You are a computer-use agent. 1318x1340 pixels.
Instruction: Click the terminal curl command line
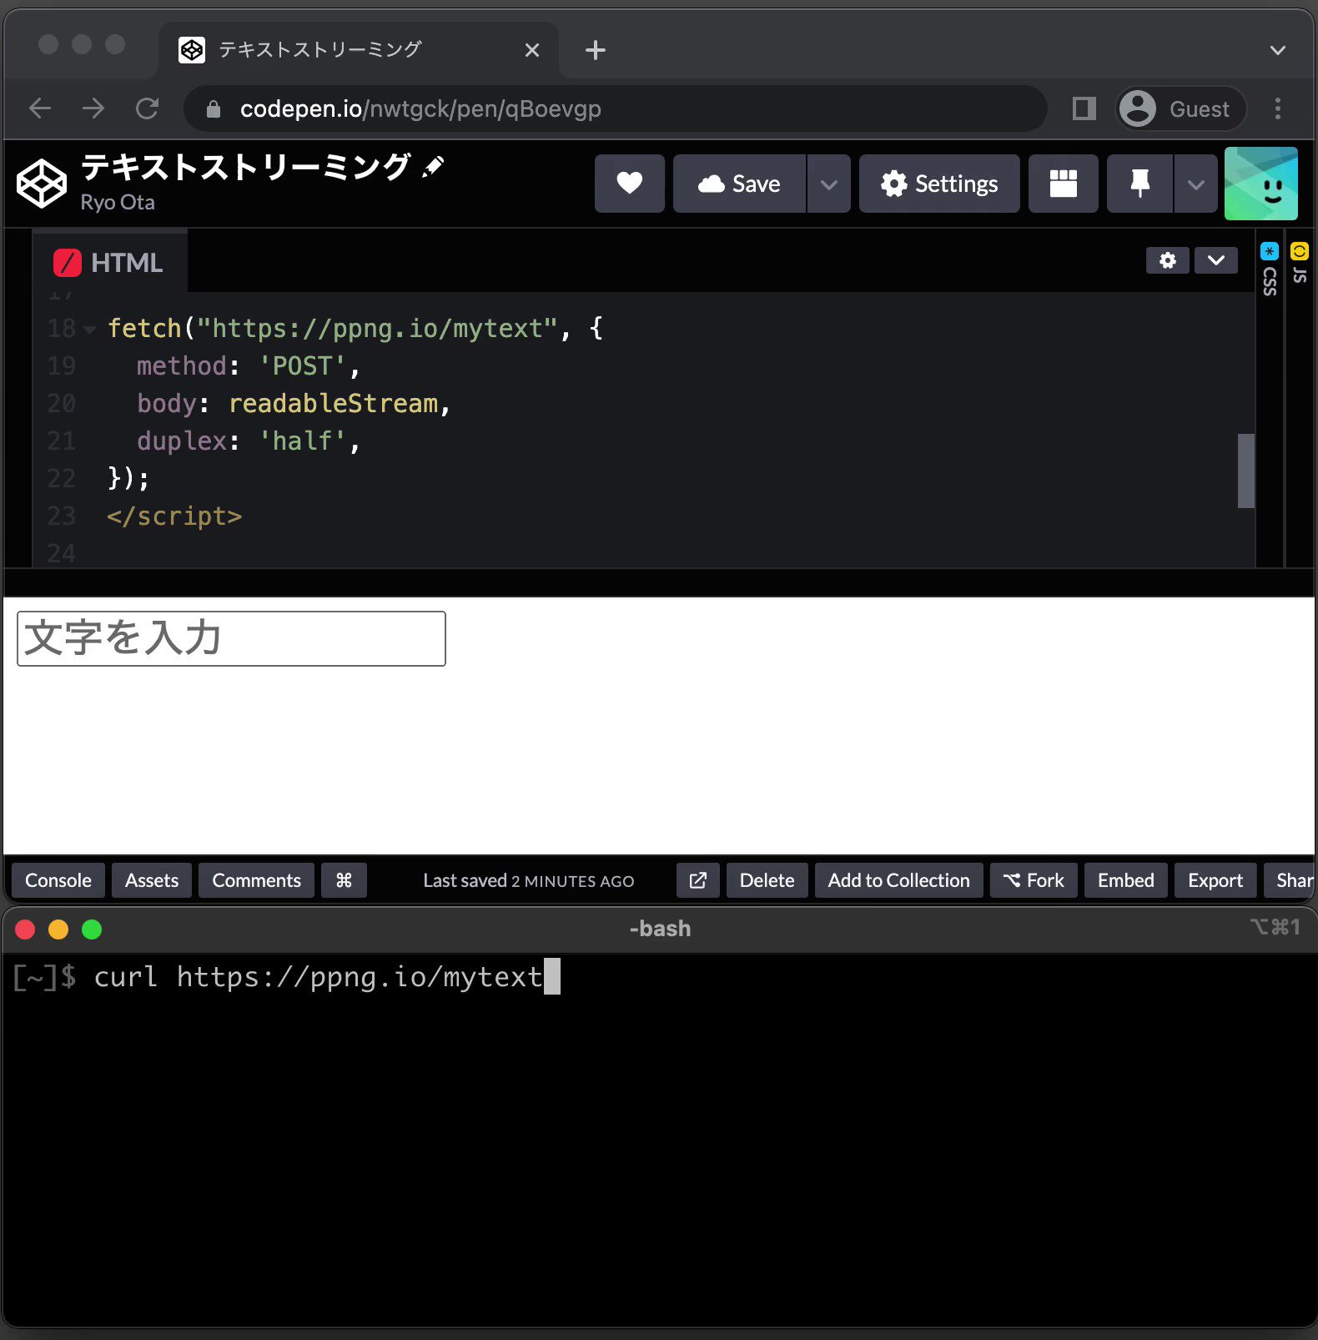point(319,977)
